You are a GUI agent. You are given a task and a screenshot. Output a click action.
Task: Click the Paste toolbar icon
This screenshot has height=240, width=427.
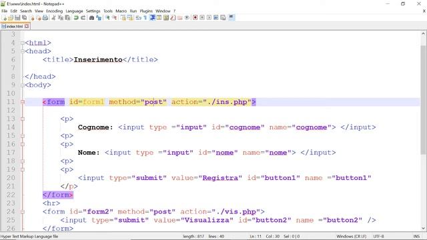(67, 18)
